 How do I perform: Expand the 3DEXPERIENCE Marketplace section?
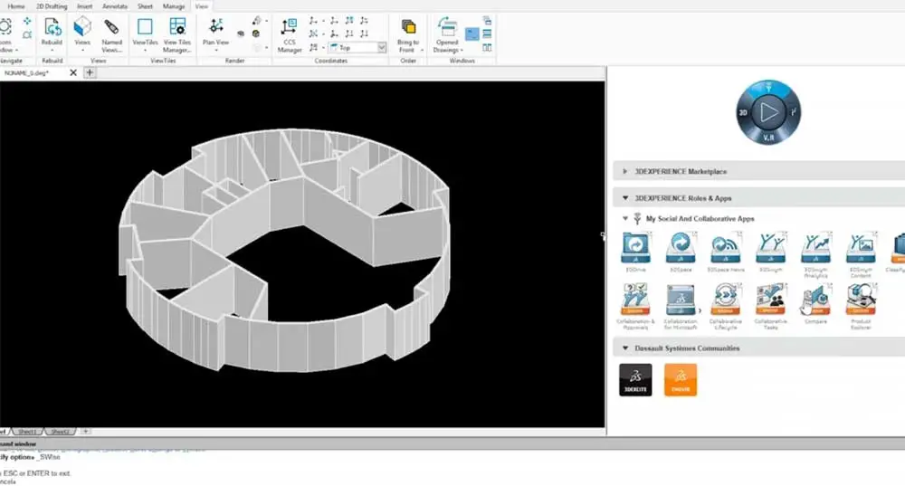tap(624, 171)
